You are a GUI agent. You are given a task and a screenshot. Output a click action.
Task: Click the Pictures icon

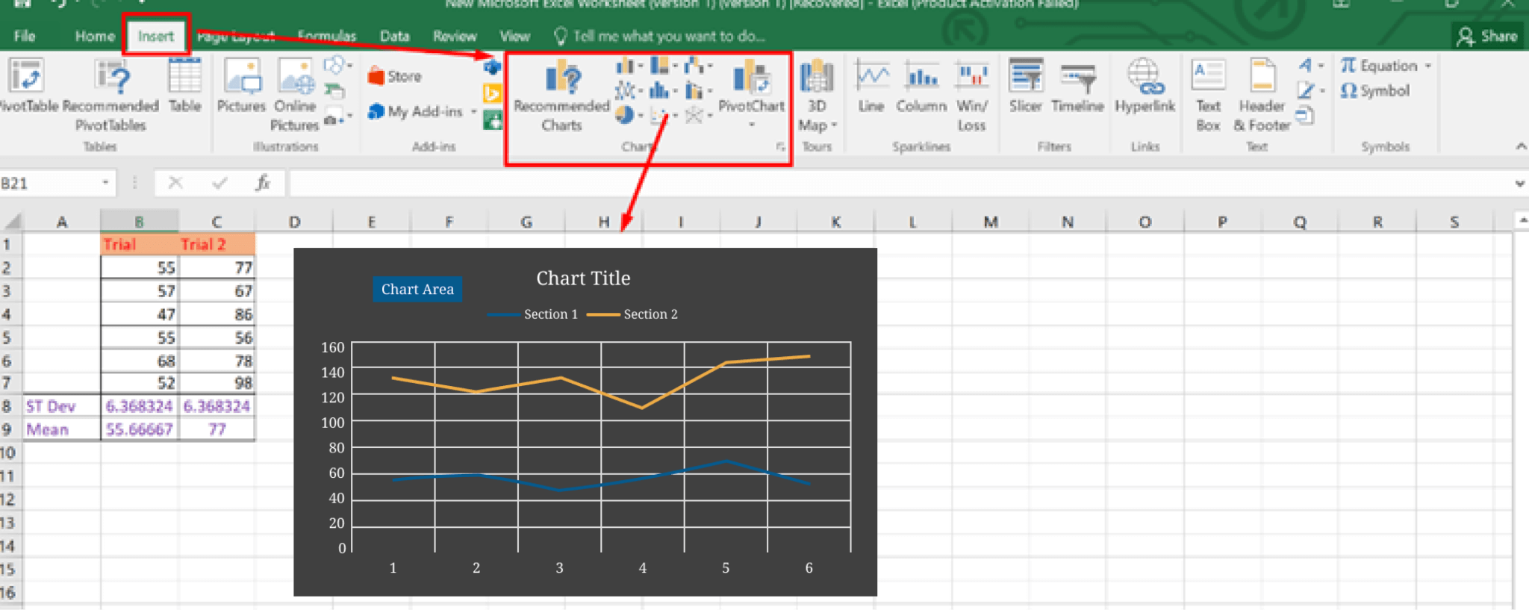tap(241, 86)
